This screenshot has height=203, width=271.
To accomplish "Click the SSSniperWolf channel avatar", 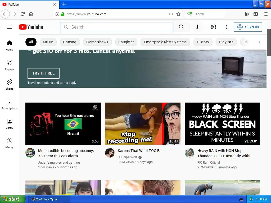I will (110, 153).
